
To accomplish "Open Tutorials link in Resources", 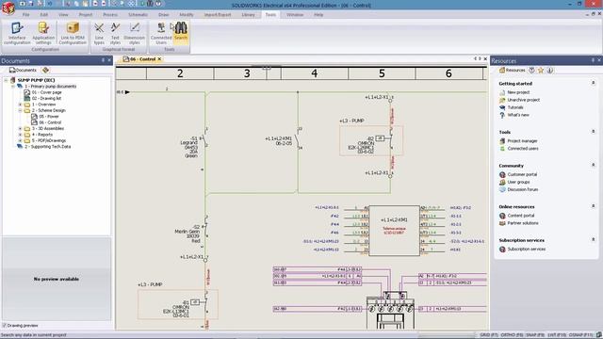I will 515,107.
